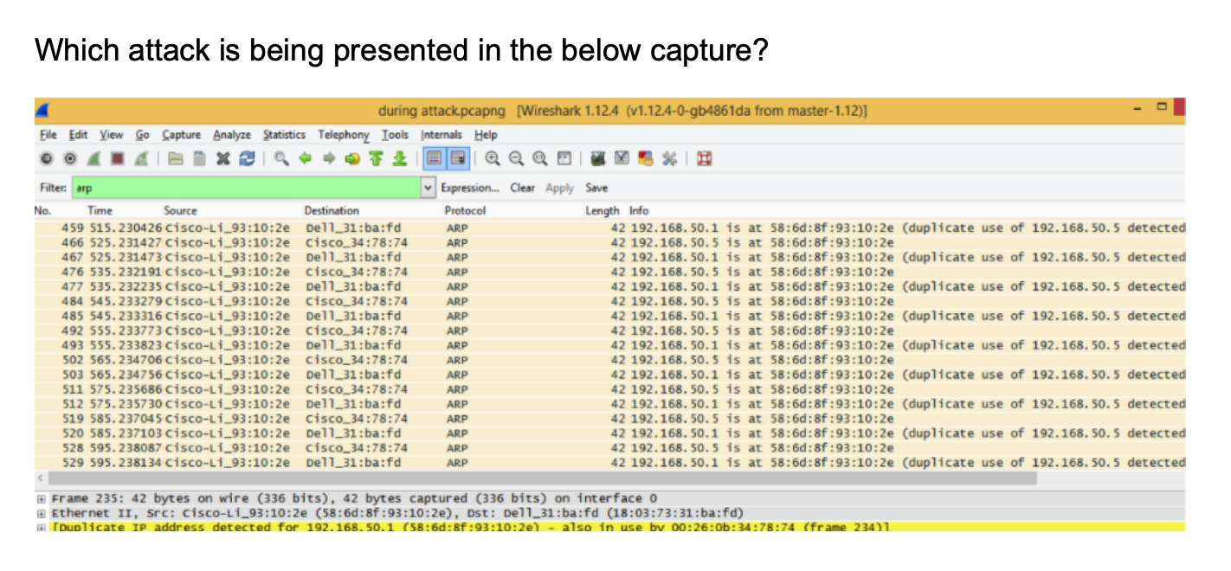Select packet number 466 row

(609, 242)
